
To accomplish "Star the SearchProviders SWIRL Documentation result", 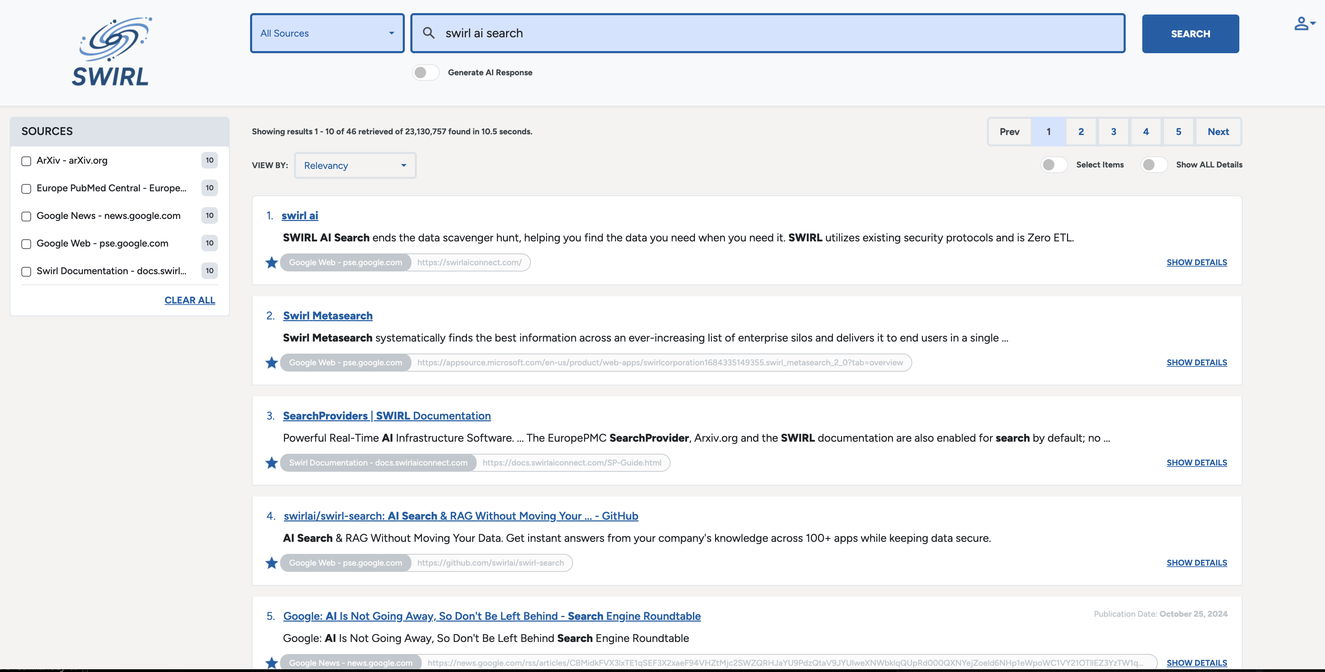I will coord(271,463).
